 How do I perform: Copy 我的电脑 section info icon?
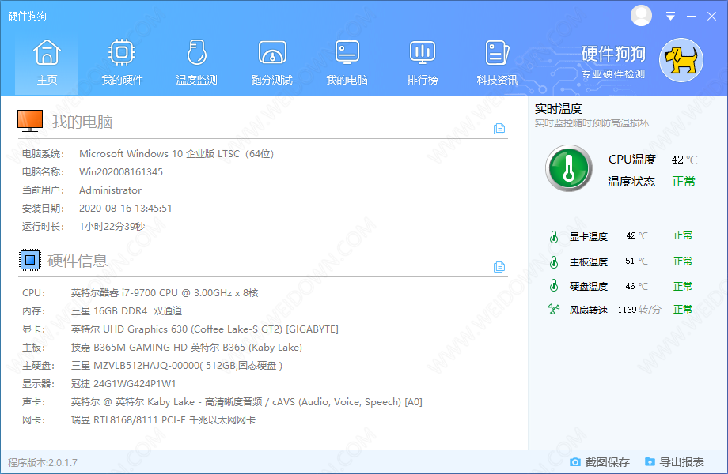click(x=499, y=128)
